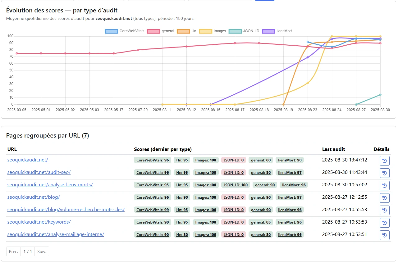
Task: Open the seoquickaudit.net/audit-seo/ link
Action: (x=39, y=172)
